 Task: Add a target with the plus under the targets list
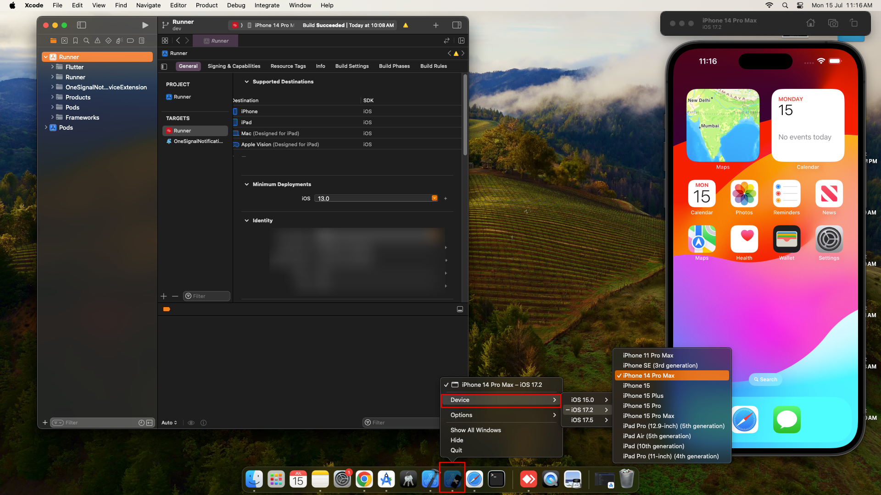[164, 296]
